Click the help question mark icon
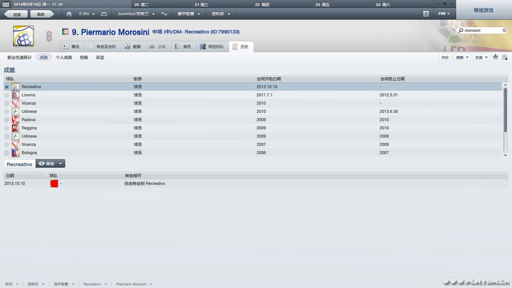Screen dimensions: 512x288 [426, 14]
